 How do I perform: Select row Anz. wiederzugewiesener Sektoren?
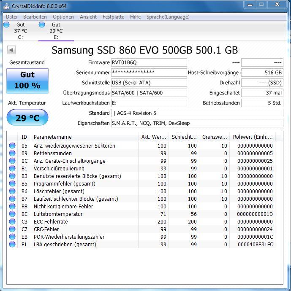(141, 145)
